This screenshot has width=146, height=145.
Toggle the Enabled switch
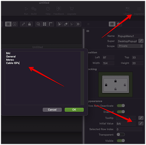(121, 111)
